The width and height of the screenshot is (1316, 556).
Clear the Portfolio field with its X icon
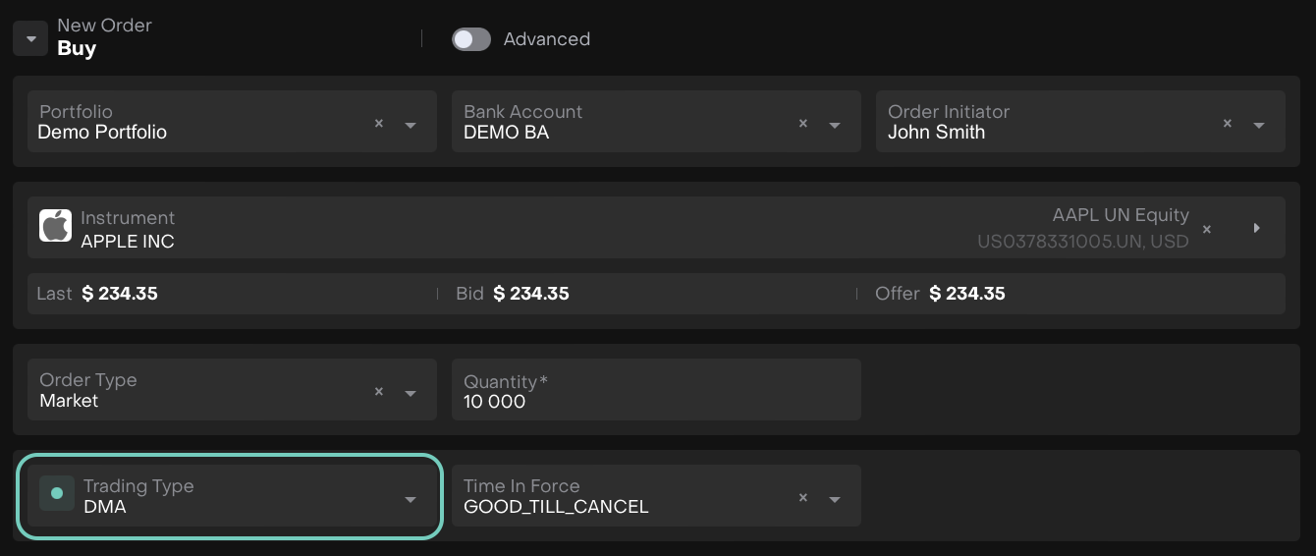tap(379, 124)
